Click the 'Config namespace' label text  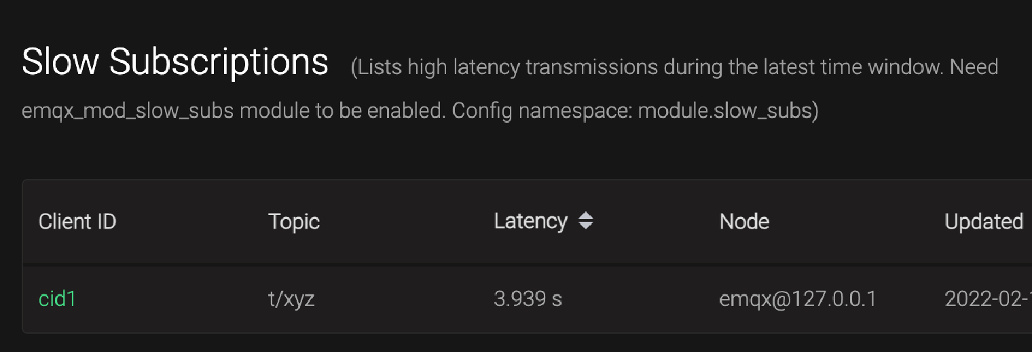click(542, 111)
